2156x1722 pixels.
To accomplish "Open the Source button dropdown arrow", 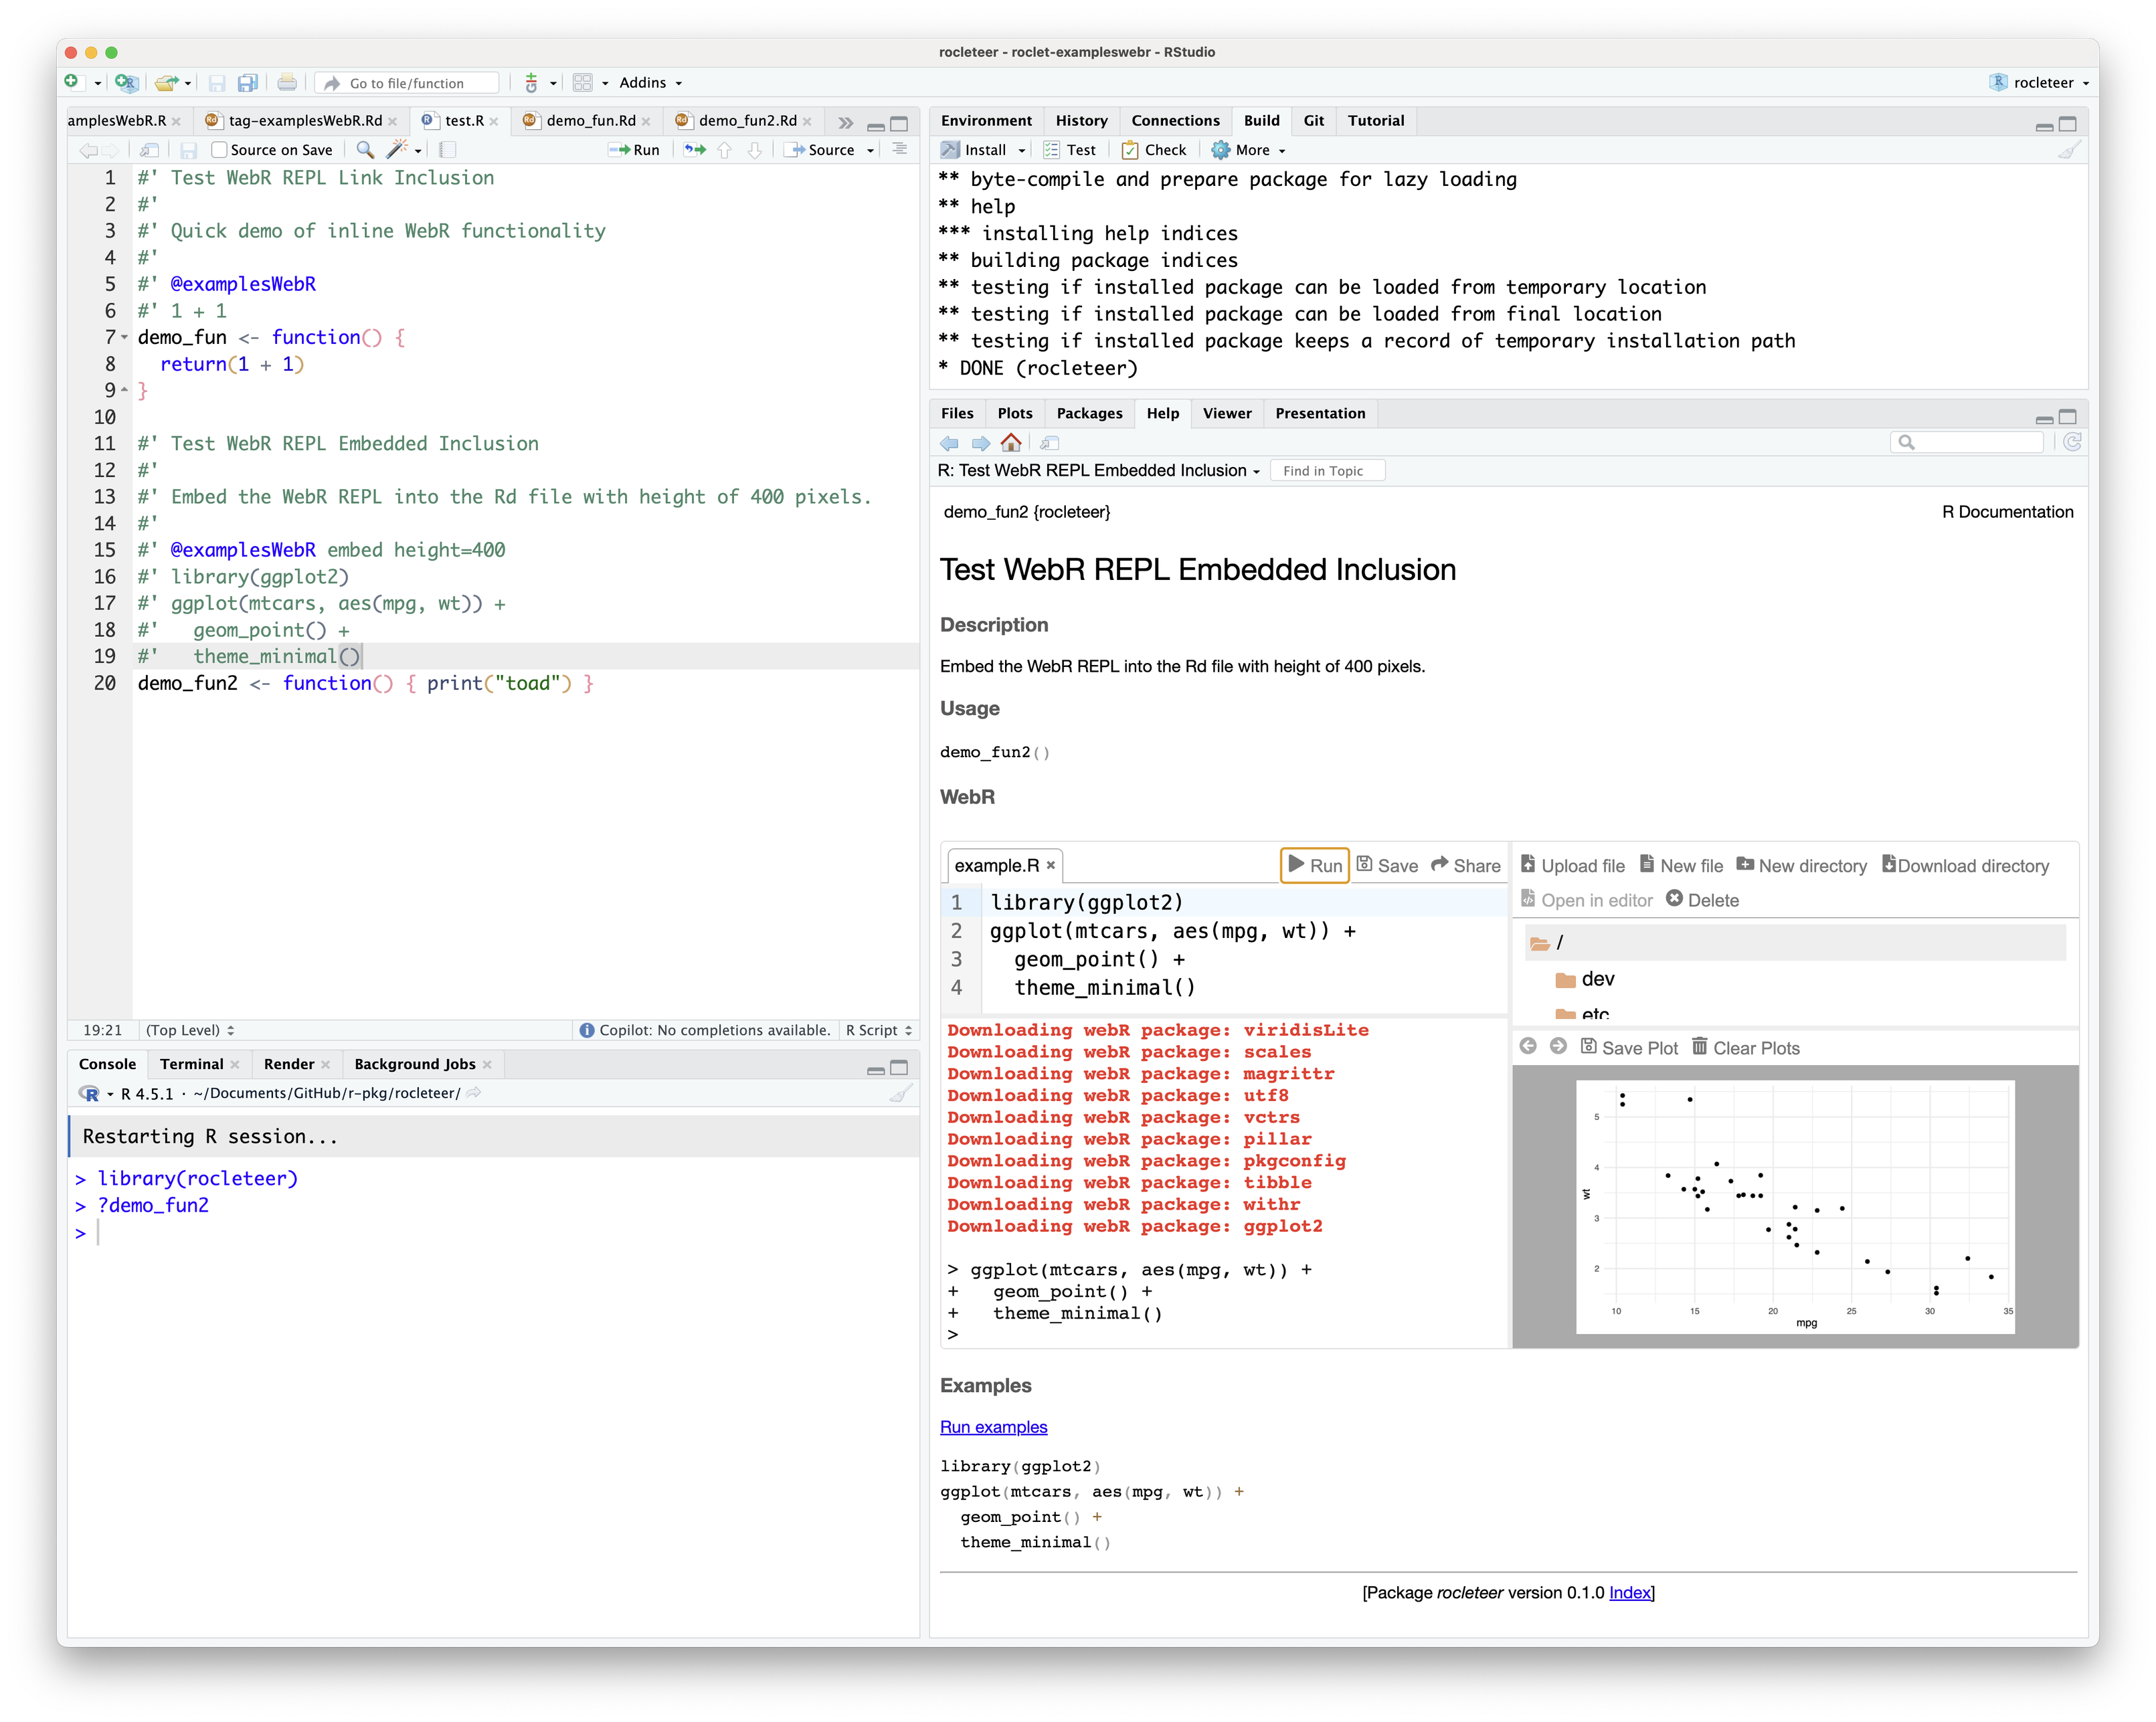I will pyautogui.click(x=870, y=150).
